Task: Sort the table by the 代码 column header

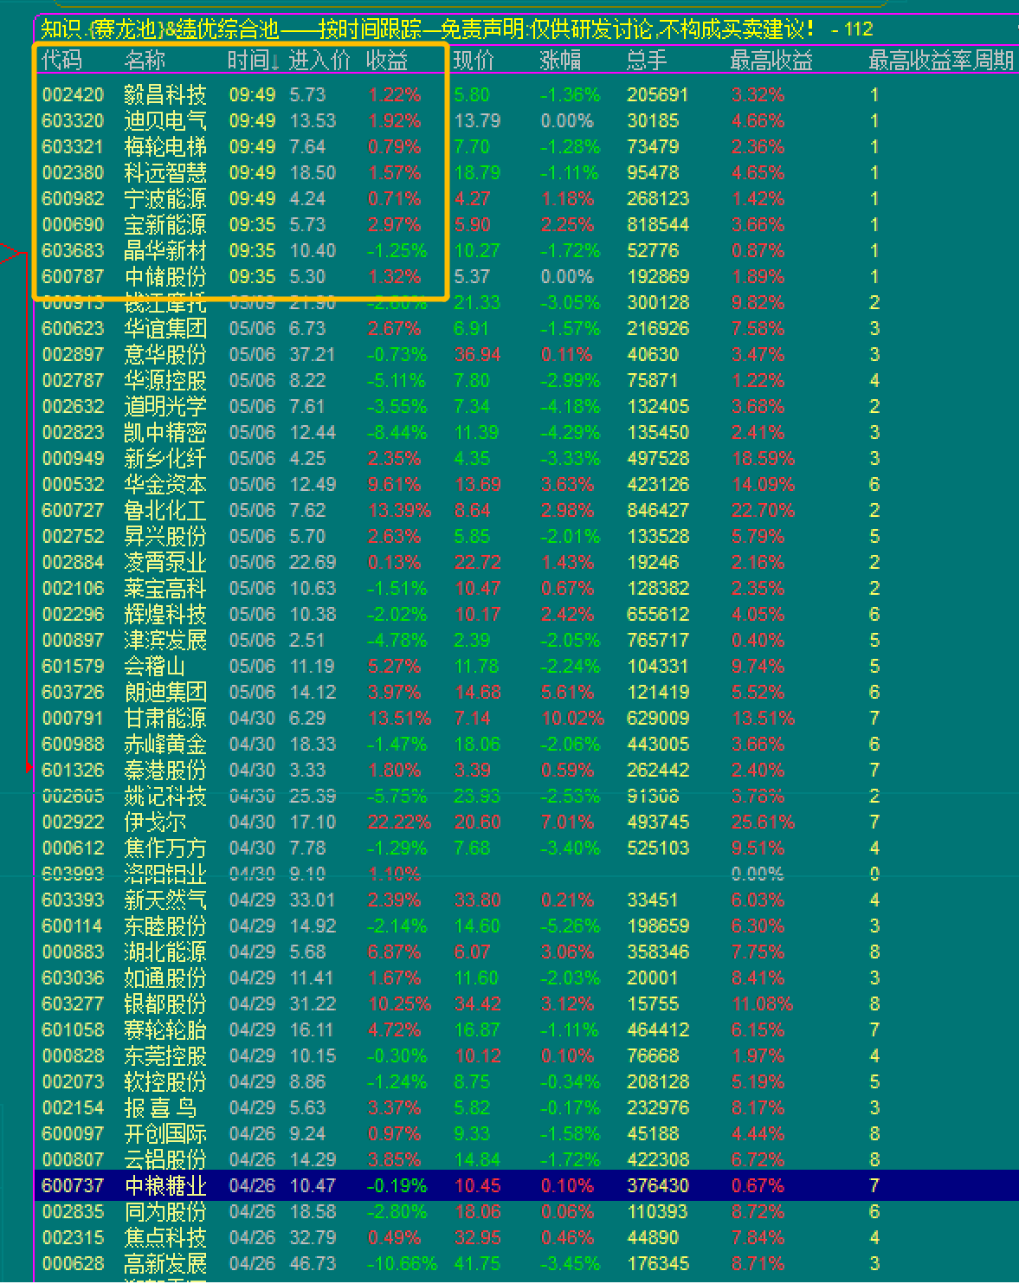Action: 62,61
